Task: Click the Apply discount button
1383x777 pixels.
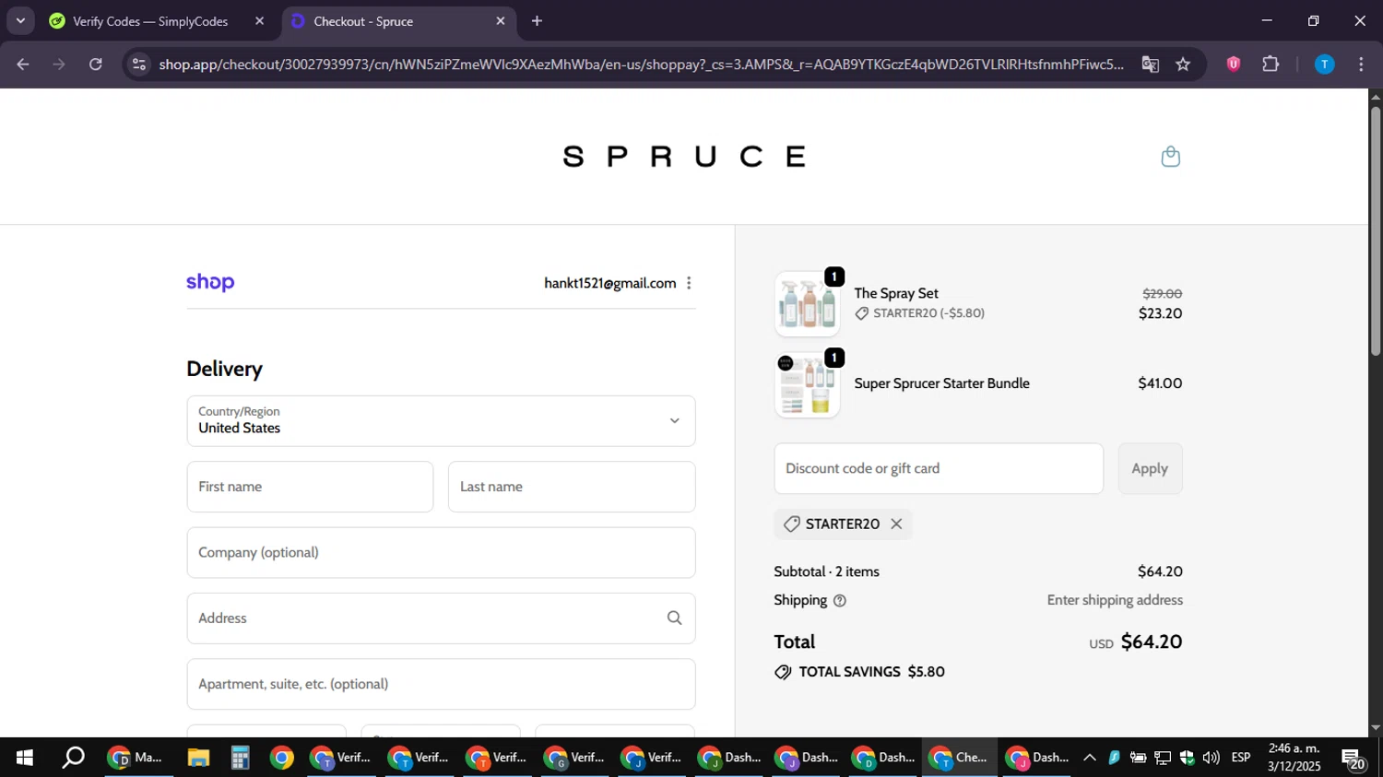Action: click(x=1150, y=468)
